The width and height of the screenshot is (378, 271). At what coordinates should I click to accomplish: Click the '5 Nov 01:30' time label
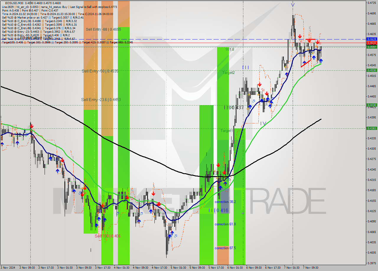point(178,268)
